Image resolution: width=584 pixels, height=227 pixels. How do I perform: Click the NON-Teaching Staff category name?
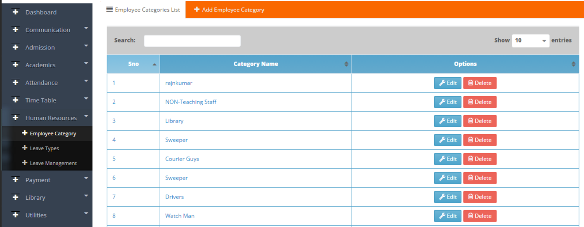[x=191, y=102]
